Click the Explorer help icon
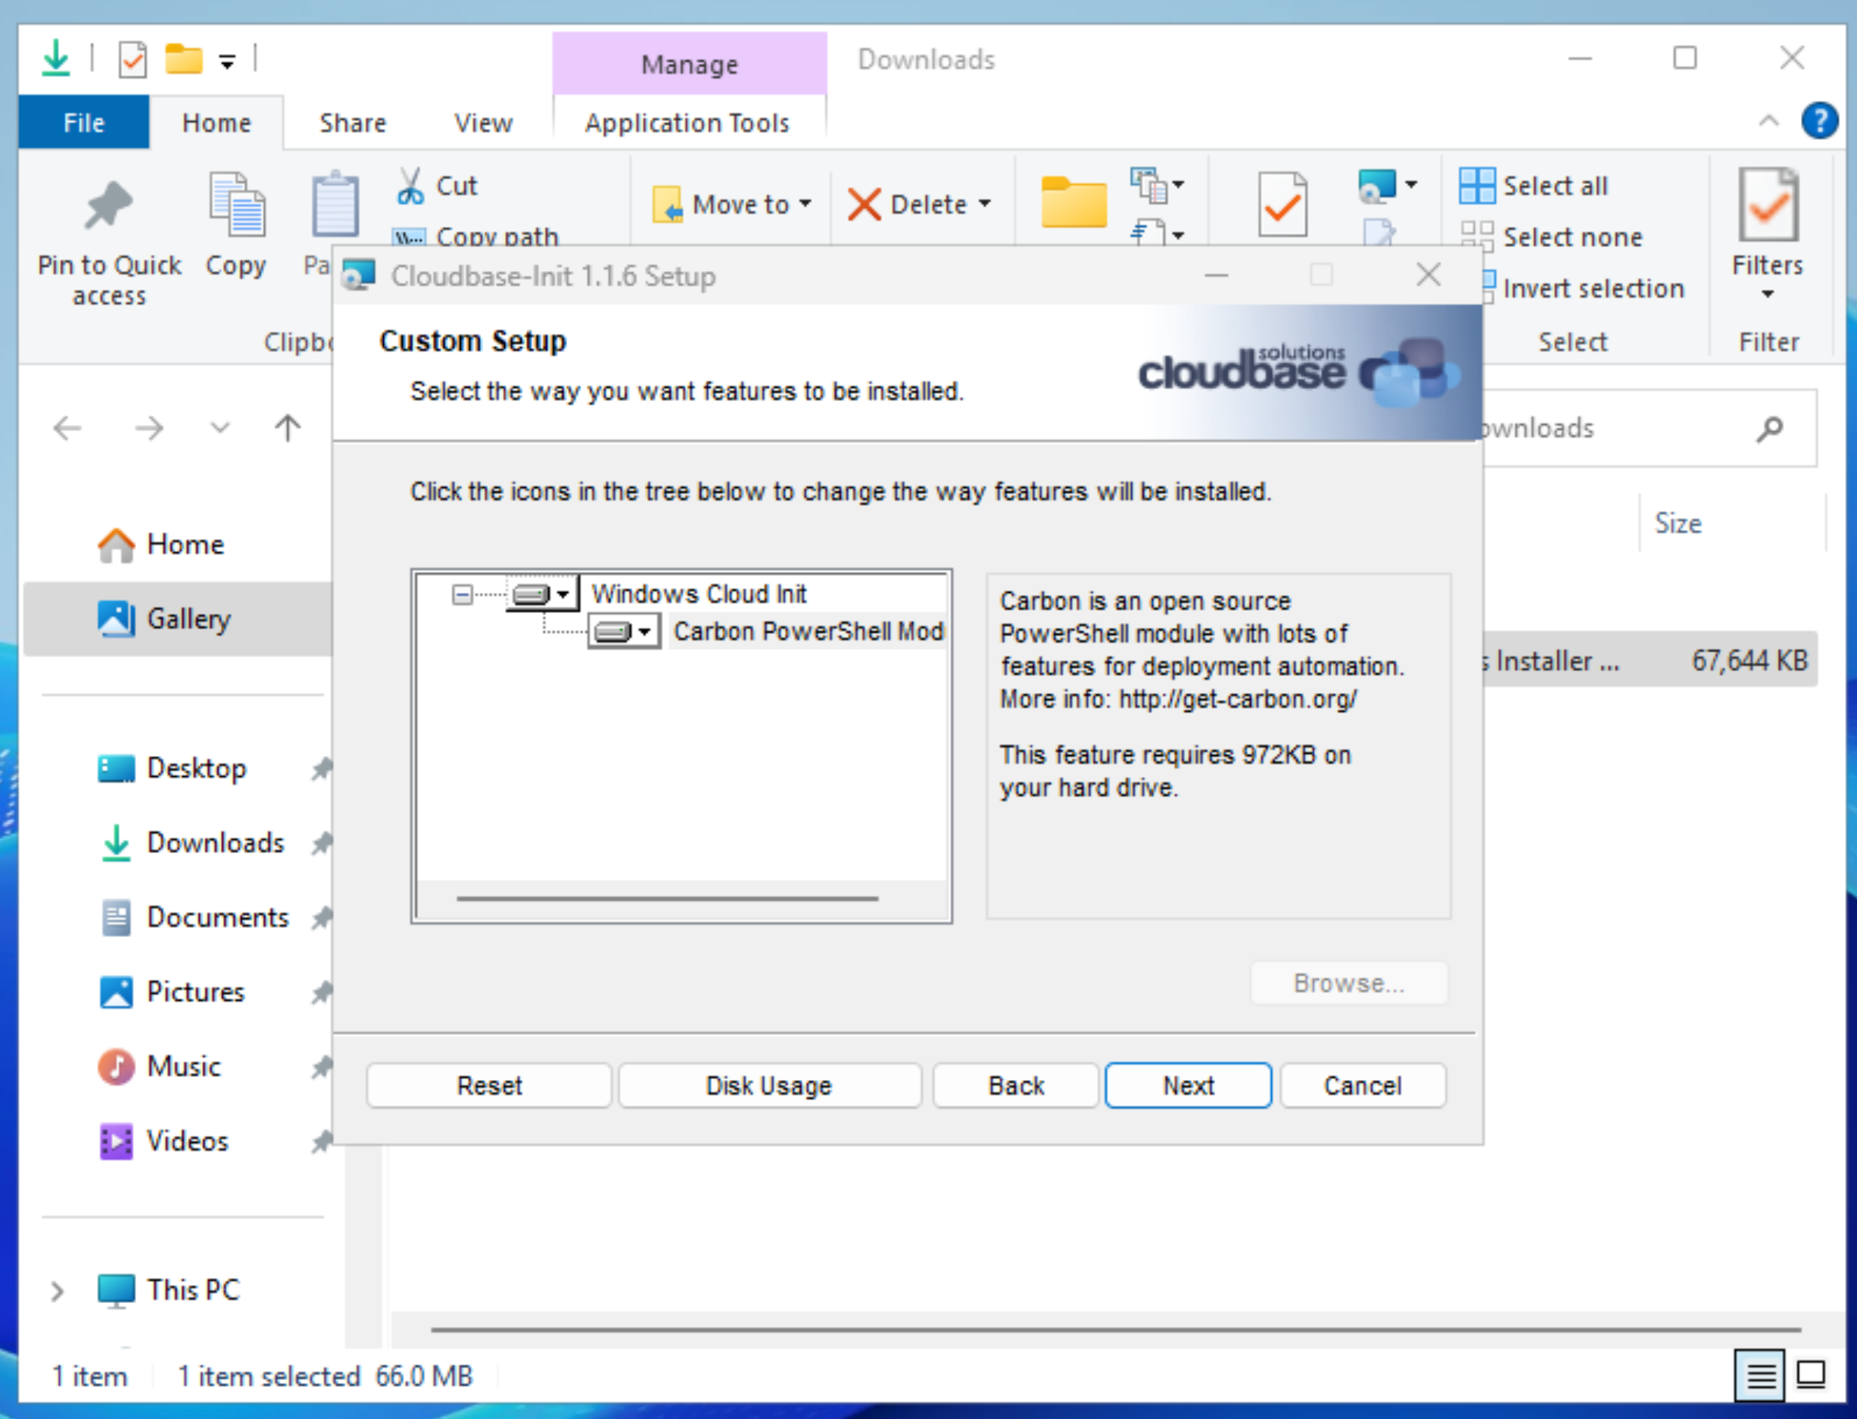This screenshot has height=1419, width=1857. coord(1819,120)
